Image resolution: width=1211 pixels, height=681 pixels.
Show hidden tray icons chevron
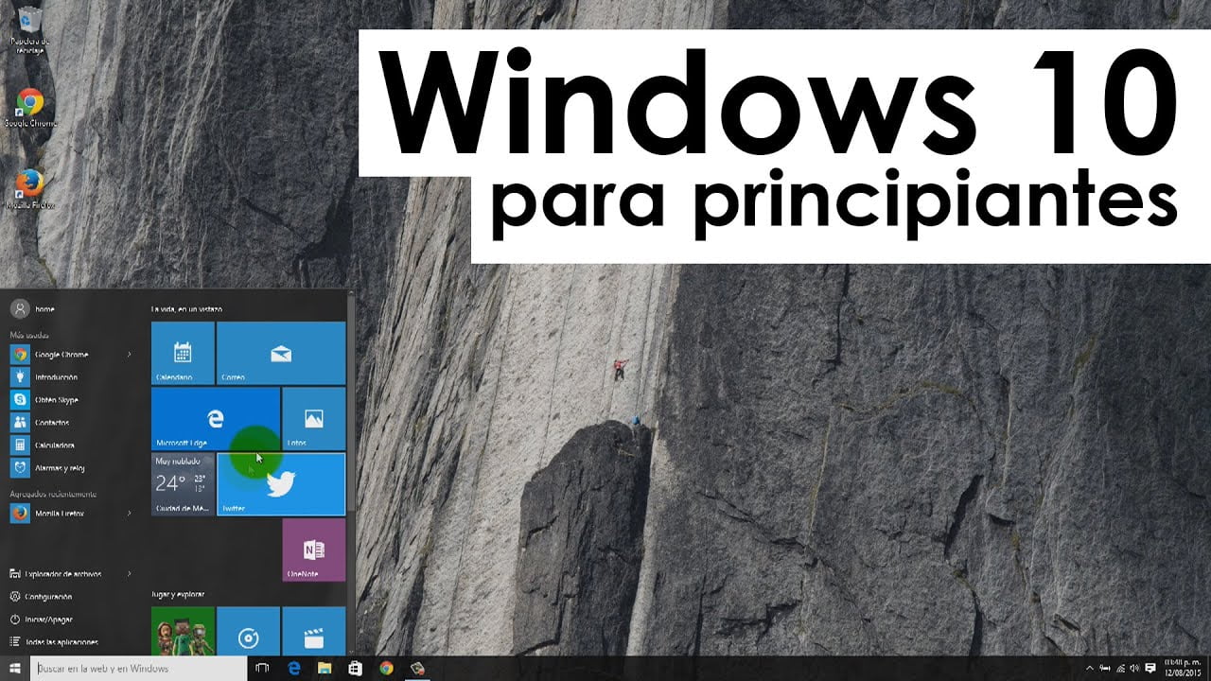[x=1090, y=669]
